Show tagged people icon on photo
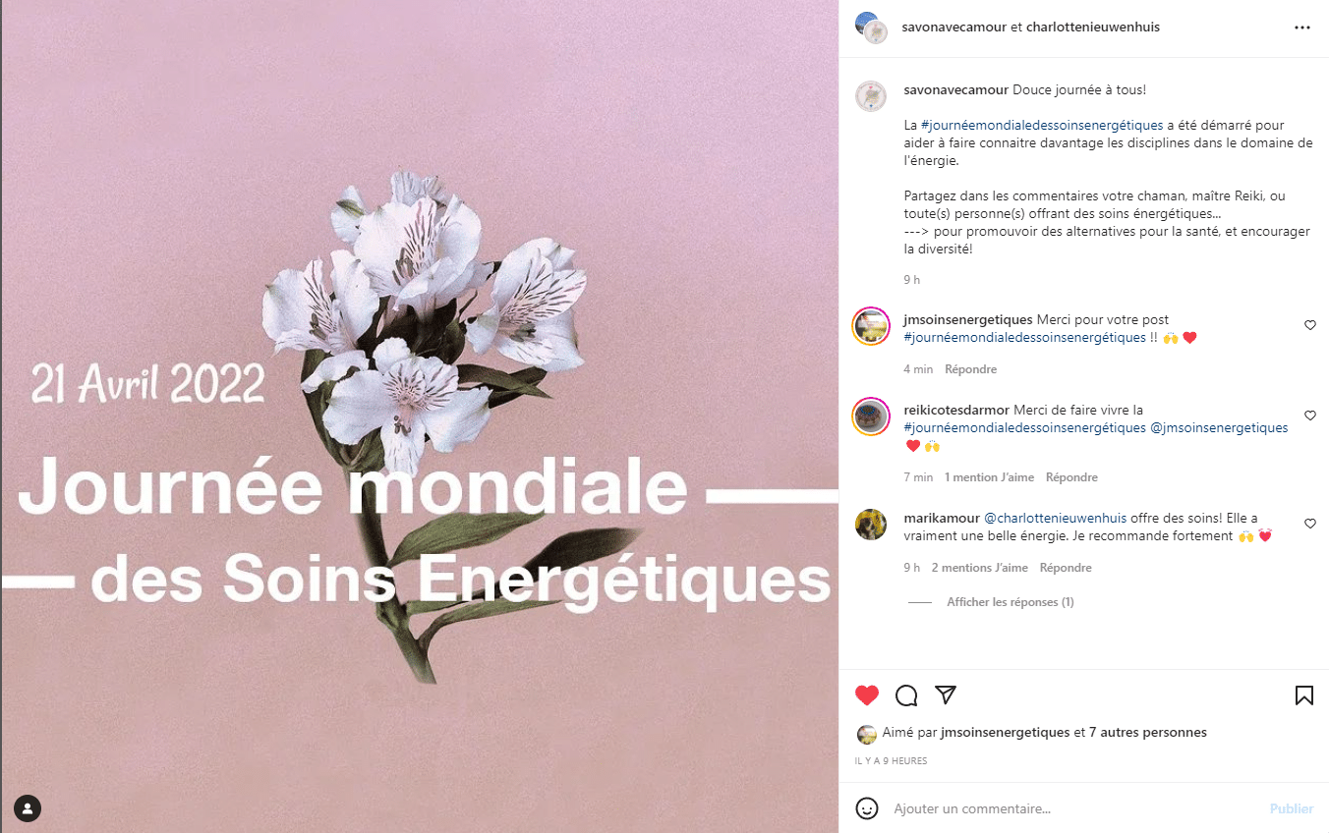The height and width of the screenshot is (833, 1329). [29, 808]
